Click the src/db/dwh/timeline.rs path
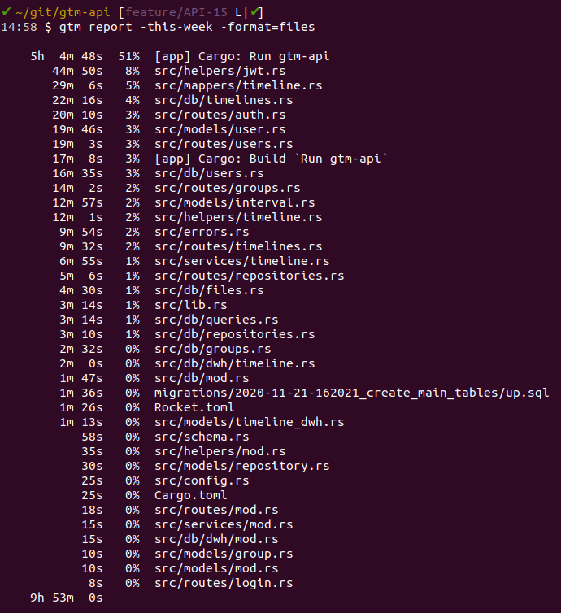 pyautogui.click(x=235, y=363)
